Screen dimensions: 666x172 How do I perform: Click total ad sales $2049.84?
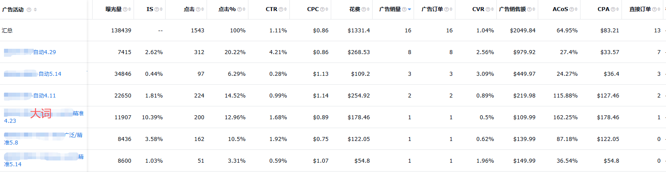[522, 30]
